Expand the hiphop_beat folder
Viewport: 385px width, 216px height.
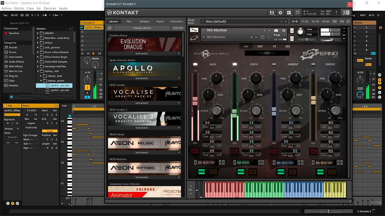point(41,76)
